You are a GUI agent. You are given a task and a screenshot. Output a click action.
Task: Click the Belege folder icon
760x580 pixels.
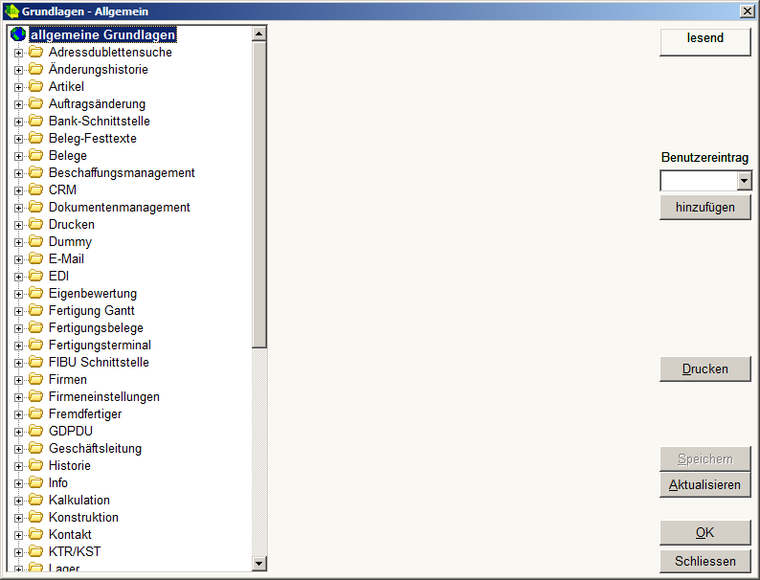[35, 155]
